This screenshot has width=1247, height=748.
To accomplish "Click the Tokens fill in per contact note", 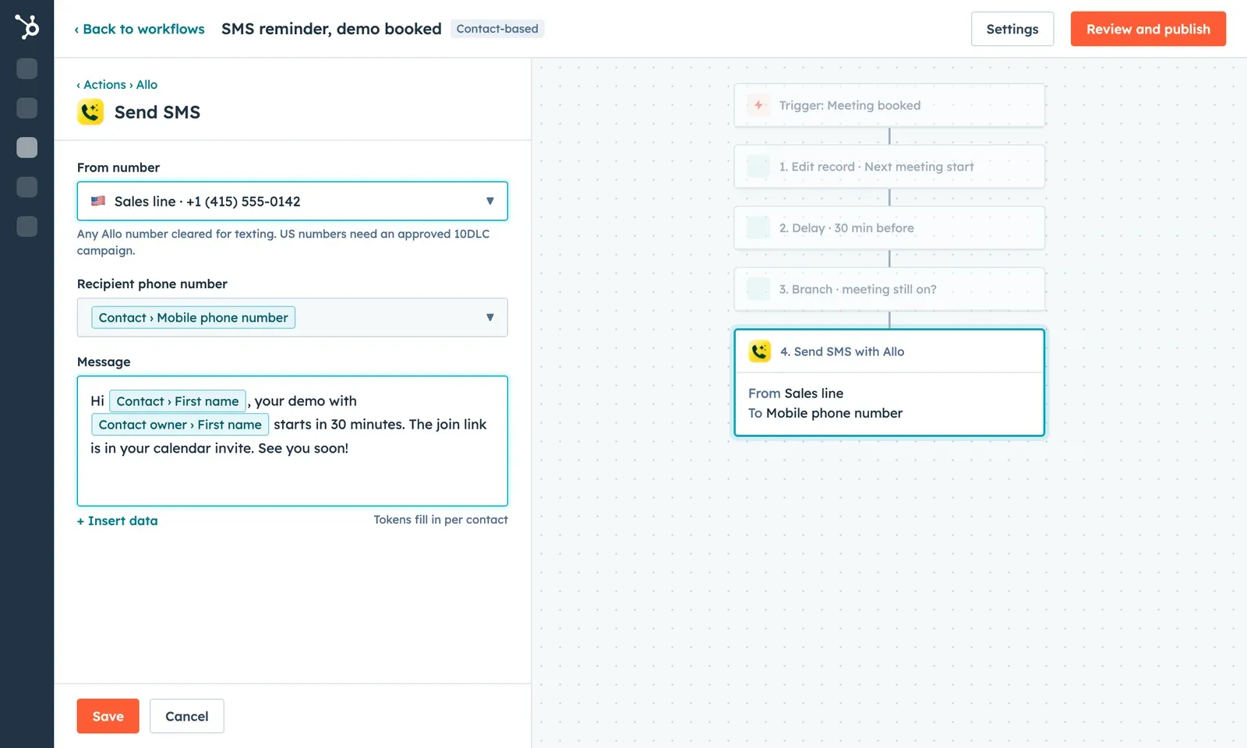I will pos(440,520).
